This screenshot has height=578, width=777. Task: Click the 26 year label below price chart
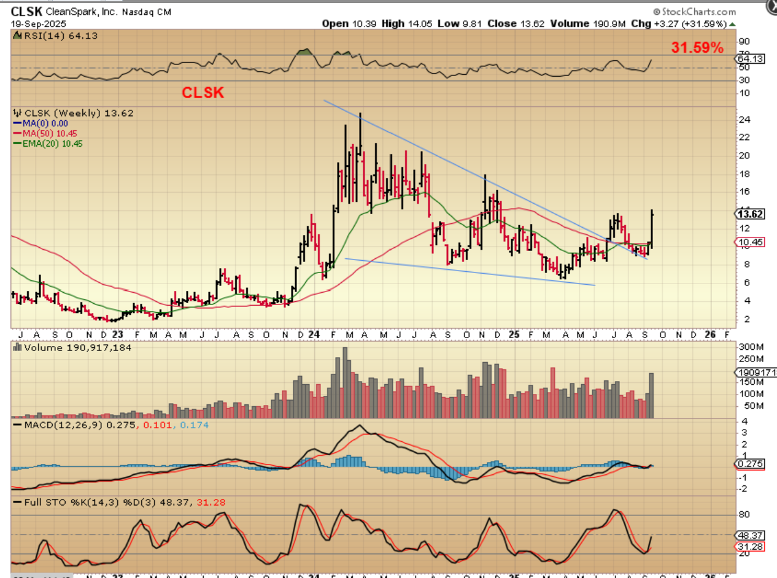710,334
